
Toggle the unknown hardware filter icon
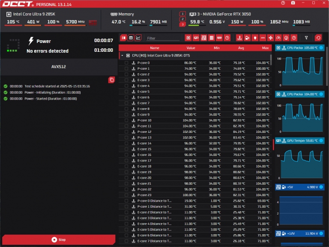click(227, 38)
